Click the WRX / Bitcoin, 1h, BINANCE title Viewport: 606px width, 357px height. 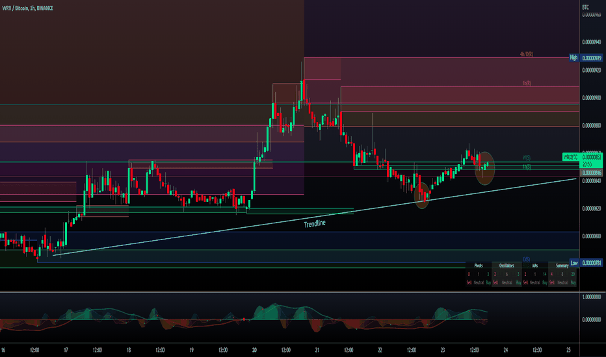28,8
